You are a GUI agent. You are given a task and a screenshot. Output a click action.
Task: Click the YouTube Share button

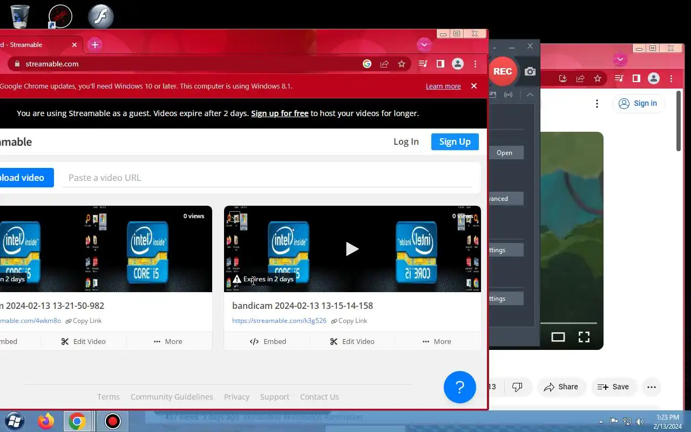point(561,387)
